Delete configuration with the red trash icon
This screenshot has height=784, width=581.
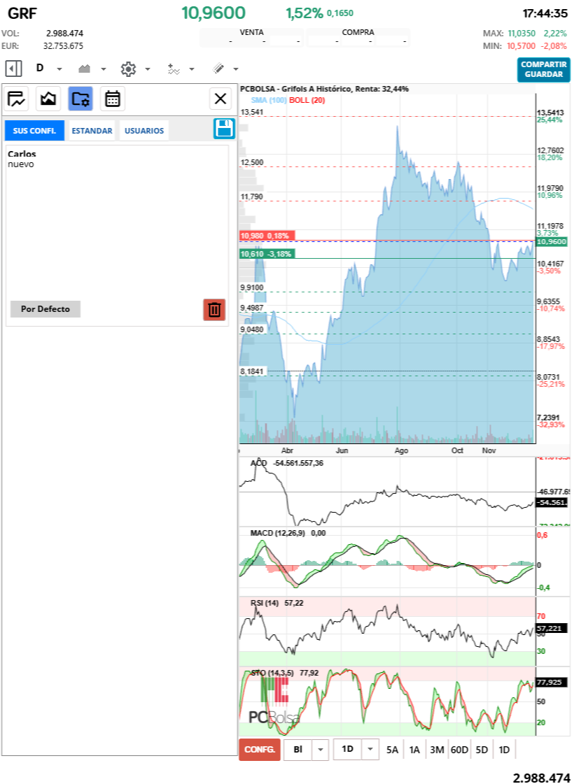(214, 309)
